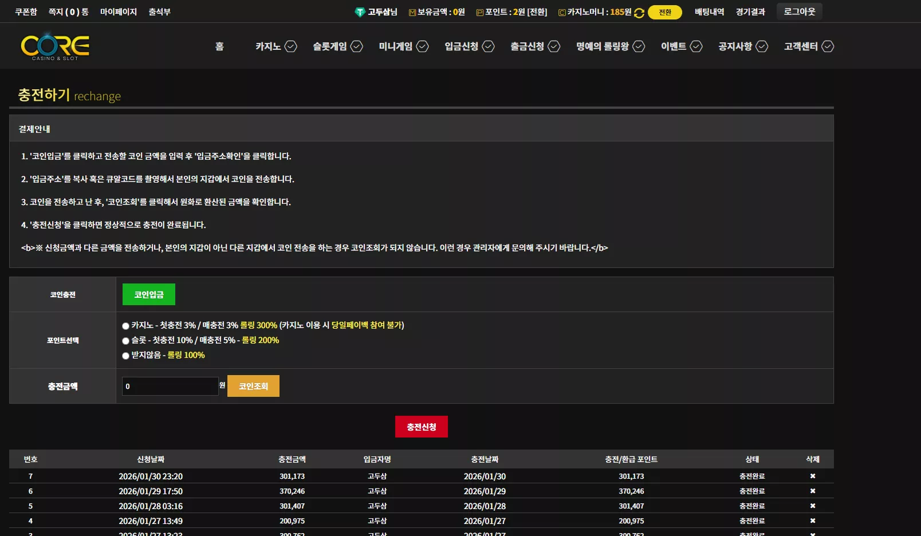Select casino bonus radio option
The width and height of the screenshot is (921, 536).
(125, 326)
